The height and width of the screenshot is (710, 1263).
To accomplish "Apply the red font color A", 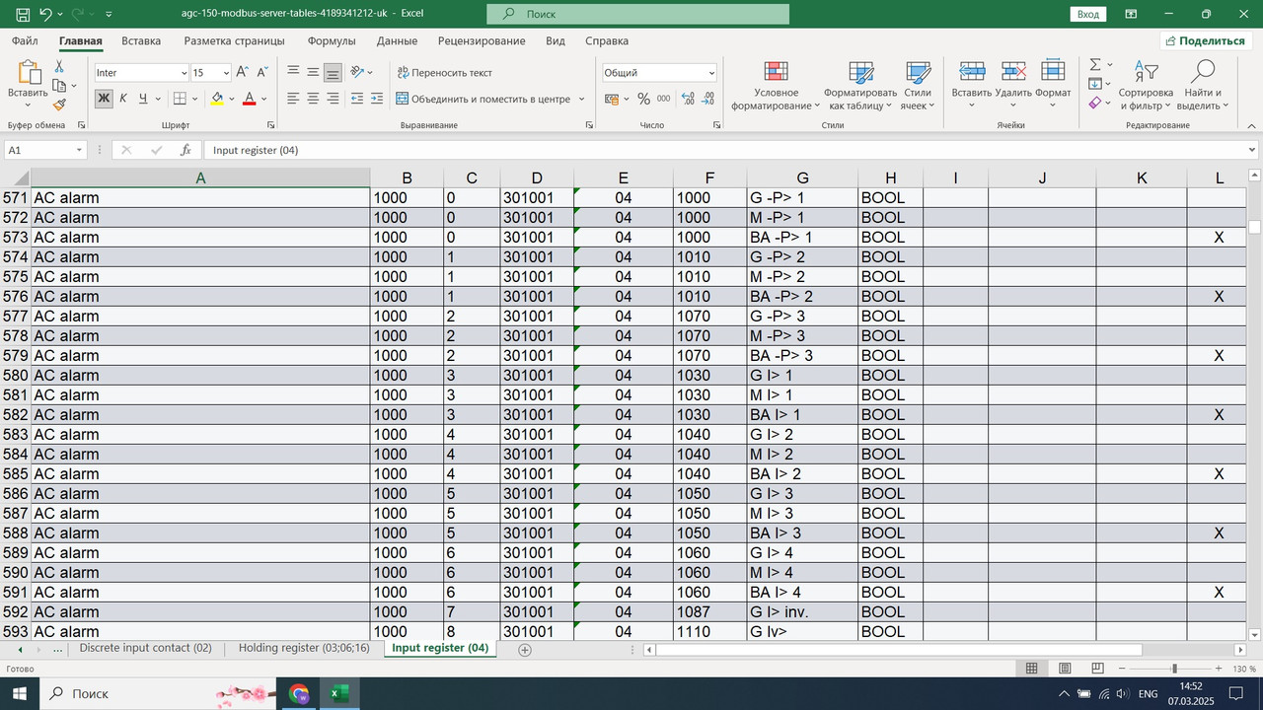I will 250,99.
